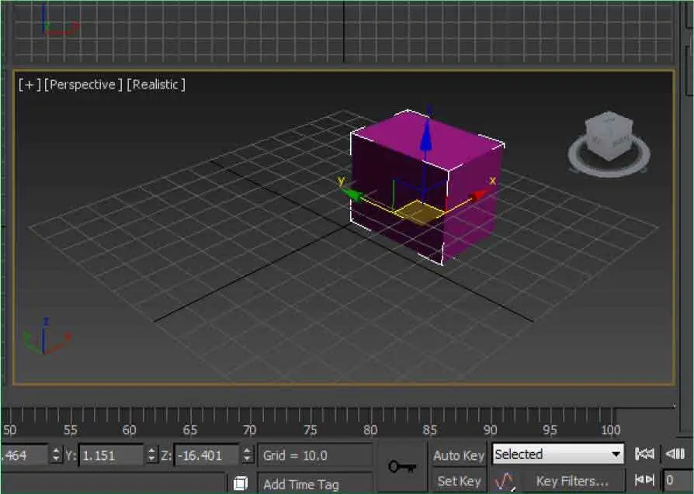This screenshot has height=494, width=694.
Task: Open the [+] viewport general menu
Action: 29,85
